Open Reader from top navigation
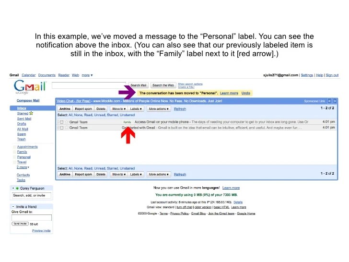The width and height of the screenshot is (349, 262). point(64,75)
